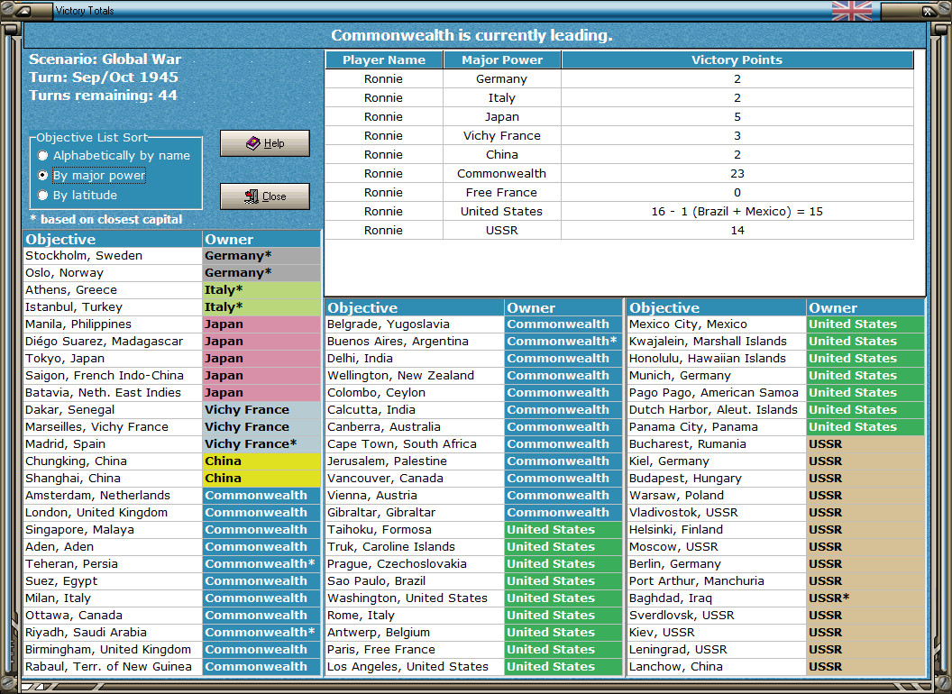
Task: Click Saigon, French Indo-China objective
Action: pyautogui.click(x=113, y=375)
